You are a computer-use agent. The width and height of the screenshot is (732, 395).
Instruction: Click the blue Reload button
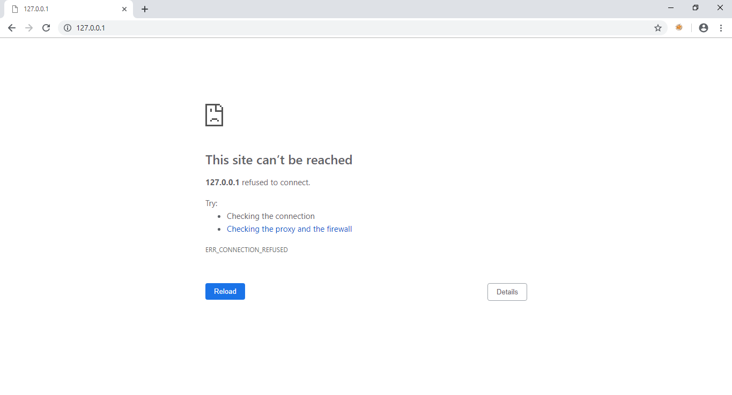click(225, 292)
